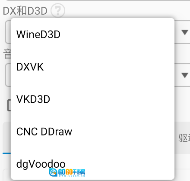Open the DX和D3D help question mark
The width and height of the screenshot is (190, 181).
58,10
